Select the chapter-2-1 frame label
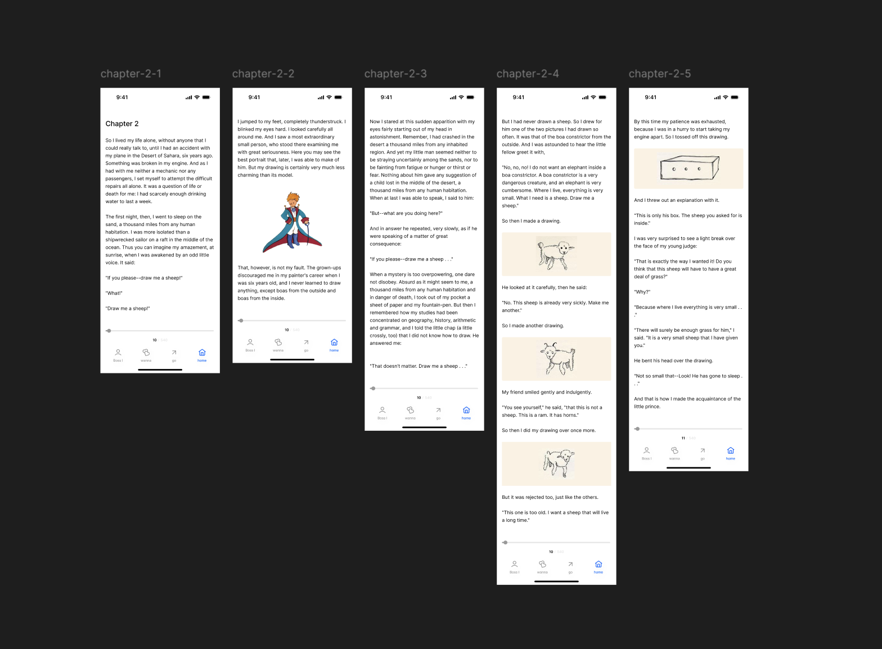The width and height of the screenshot is (882, 649). pyautogui.click(x=130, y=74)
